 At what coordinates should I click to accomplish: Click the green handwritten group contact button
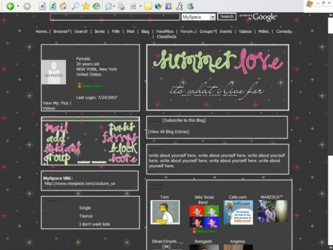pyautogui.click(x=56, y=159)
